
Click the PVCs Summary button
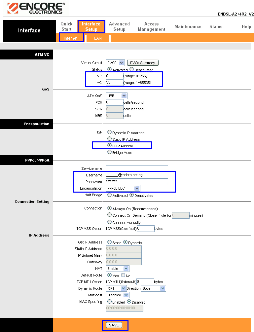coord(143,63)
